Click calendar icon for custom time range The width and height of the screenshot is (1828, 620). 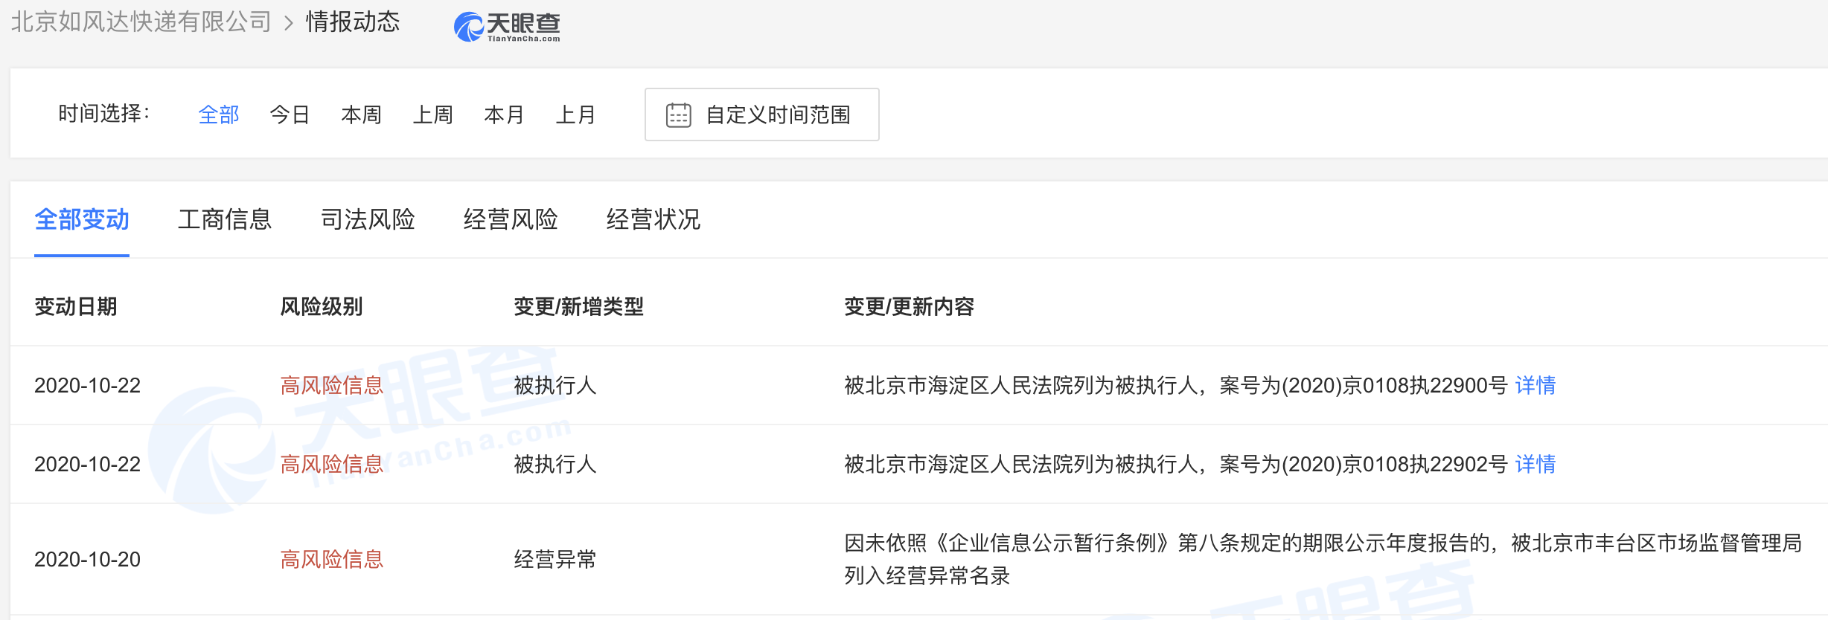678,115
